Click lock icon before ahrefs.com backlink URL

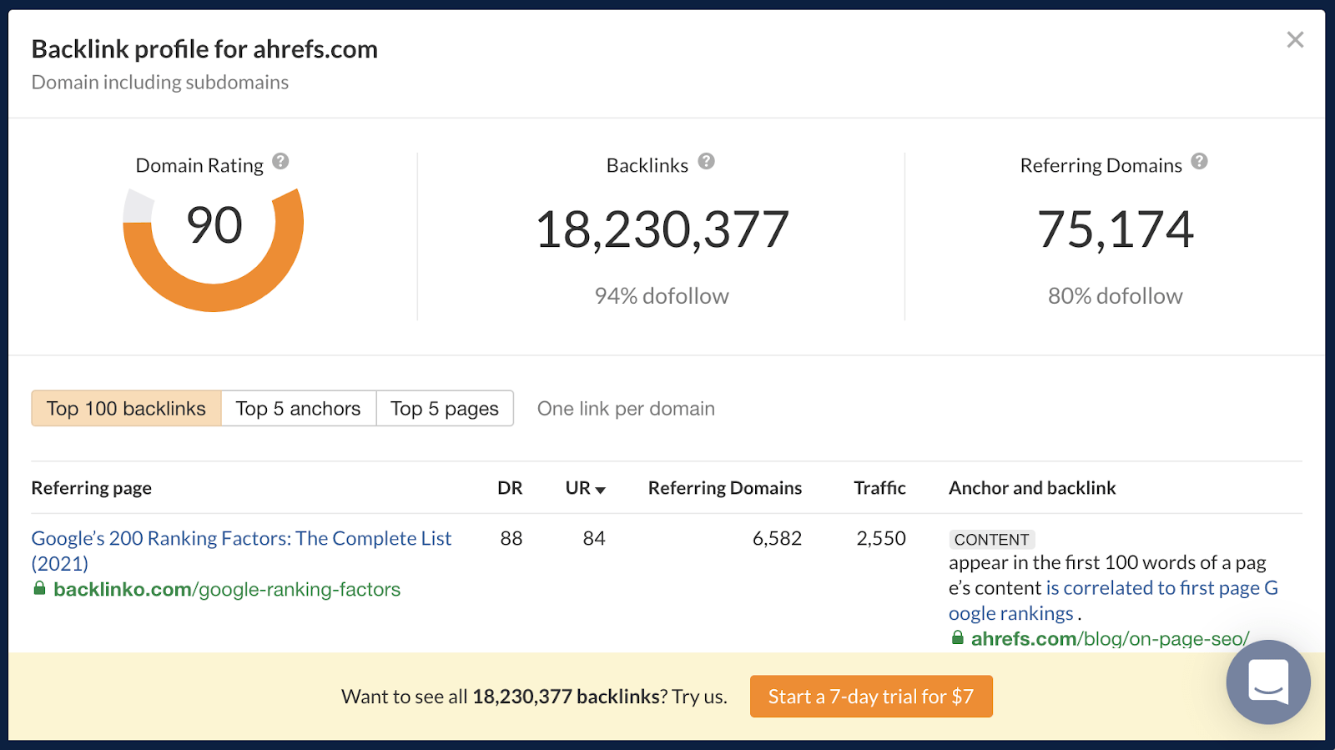click(x=958, y=638)
